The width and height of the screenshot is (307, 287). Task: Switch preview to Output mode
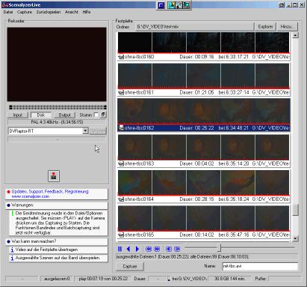click(65, 115)
